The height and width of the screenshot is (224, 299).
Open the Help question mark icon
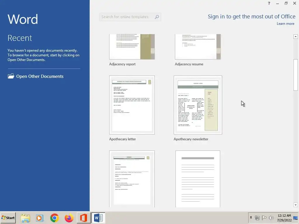tap(269, 3)
